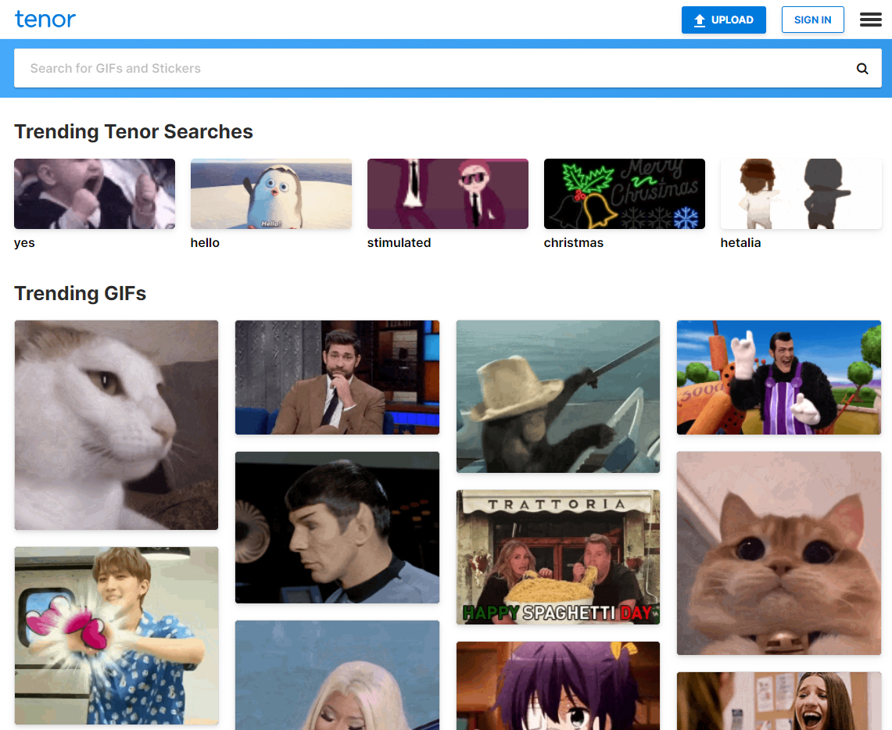This screenshot has width=892, height=730.
Task: Click the 'hello' search label
Action: point(205,243)
